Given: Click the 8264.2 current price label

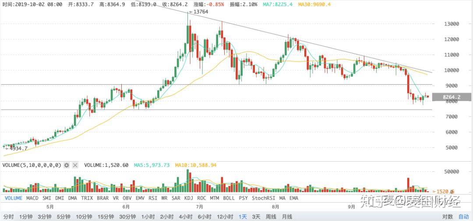Looking at the screenshot, I should click(452, 97).
